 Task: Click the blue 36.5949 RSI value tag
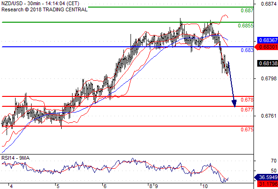click(266, 177)
